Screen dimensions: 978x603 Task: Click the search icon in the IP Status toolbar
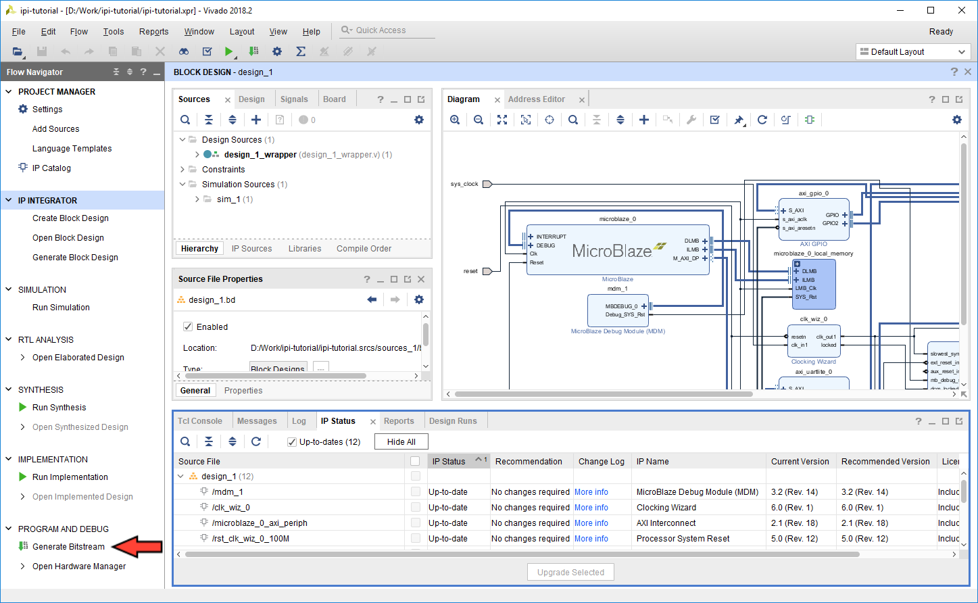(185, 441)
